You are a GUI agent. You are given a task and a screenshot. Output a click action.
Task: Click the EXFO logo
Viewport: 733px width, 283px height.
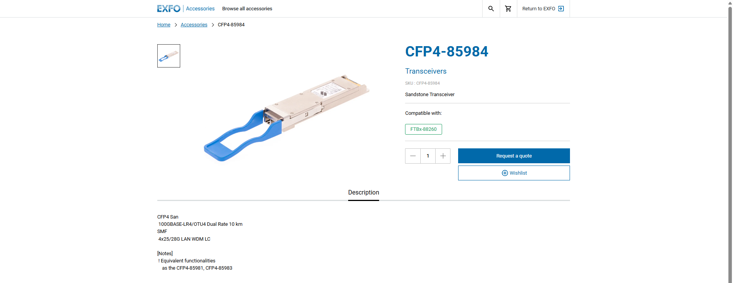pyautogui.click(x=169, y=8)
